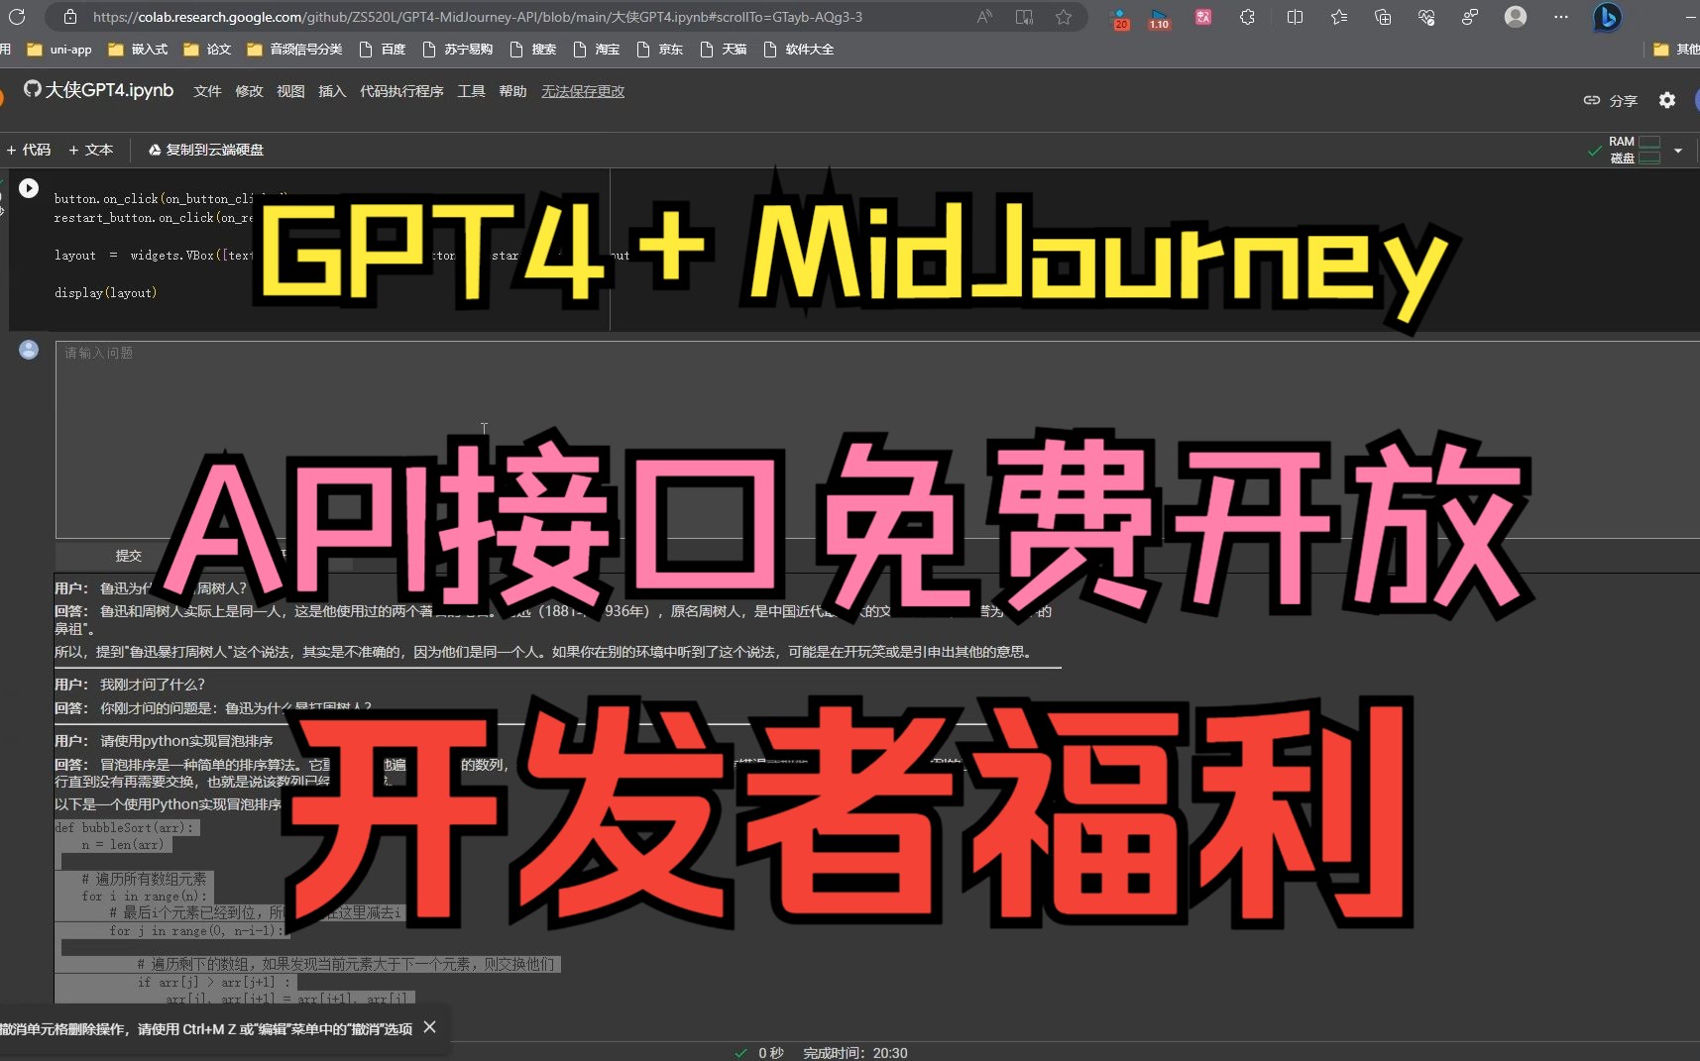Click the green checkmark next to RAM indicator
Viewport: 1700px width, 1061px height.
tap(1594, 151)
